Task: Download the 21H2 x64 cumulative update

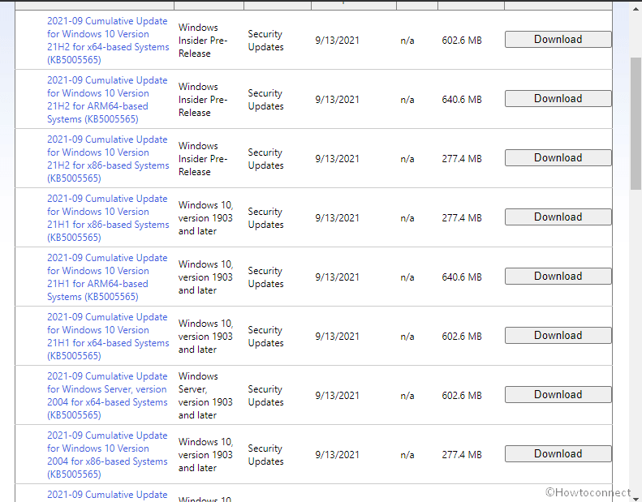Action: [558, 40]
